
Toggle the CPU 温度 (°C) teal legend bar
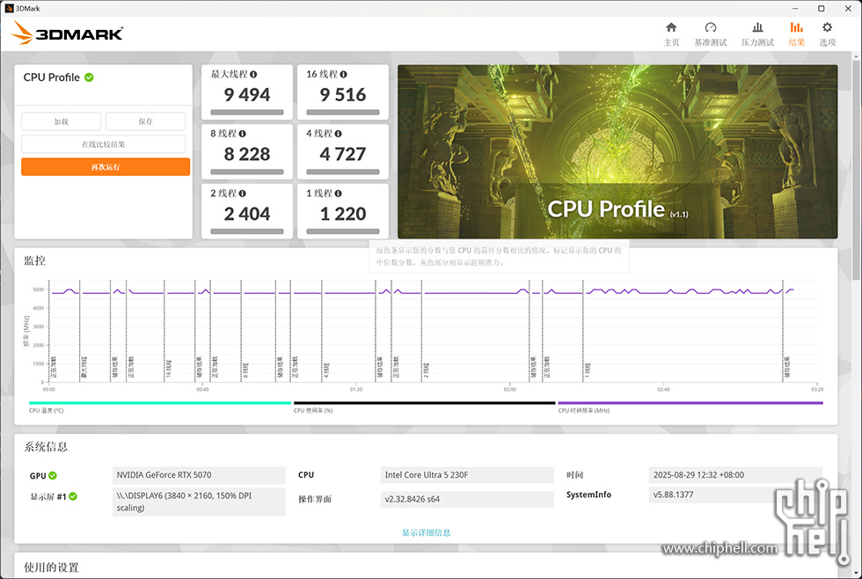(x=160, y=403)
